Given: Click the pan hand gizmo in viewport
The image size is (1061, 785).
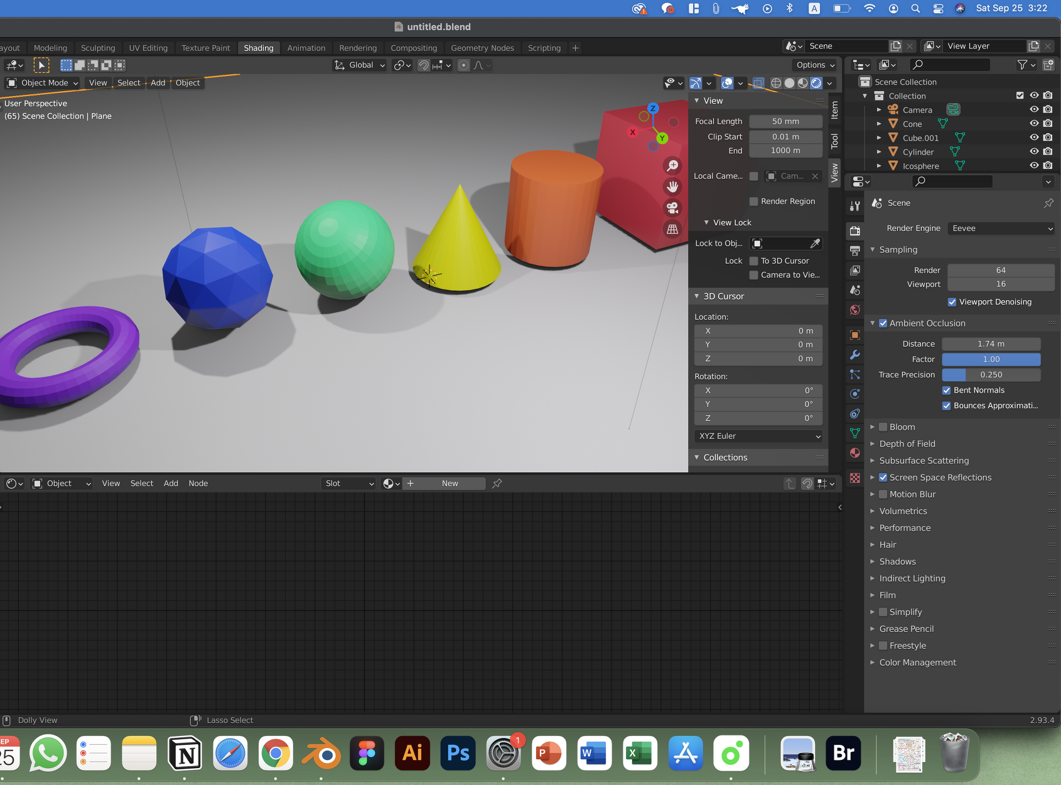Looking at the screenshot, I should click(672, 187).
